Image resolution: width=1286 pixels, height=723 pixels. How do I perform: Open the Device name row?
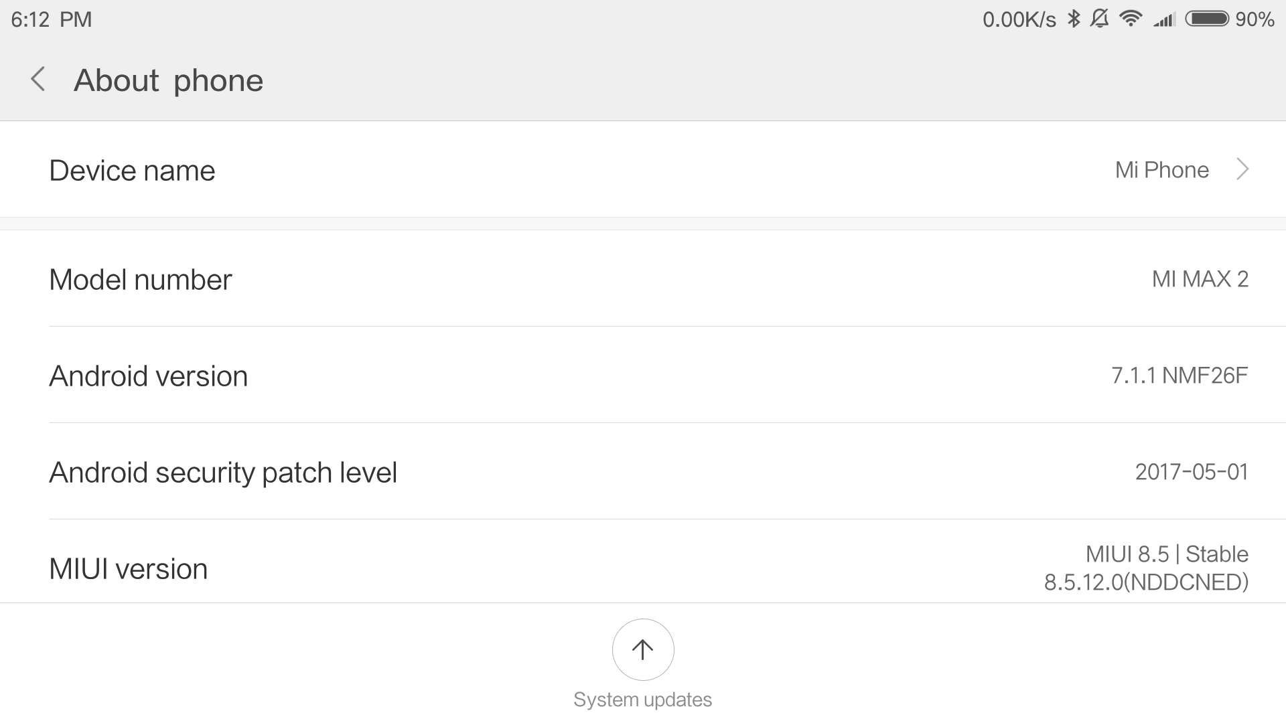click(643, 170)
